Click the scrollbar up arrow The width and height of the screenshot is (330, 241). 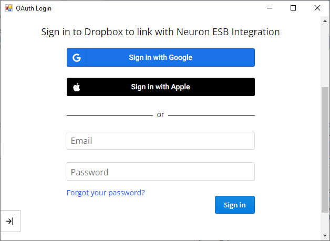(x=325, y=21)
